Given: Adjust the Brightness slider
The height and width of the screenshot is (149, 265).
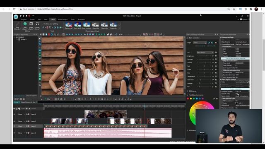Looking at the screenshot, I should click(205, 56).
